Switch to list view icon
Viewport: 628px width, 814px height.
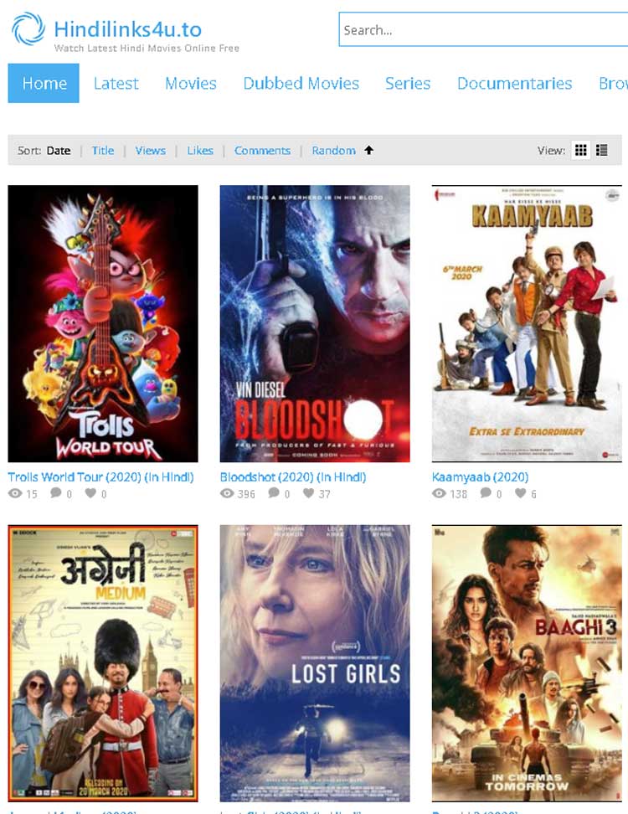pos(601,151)
